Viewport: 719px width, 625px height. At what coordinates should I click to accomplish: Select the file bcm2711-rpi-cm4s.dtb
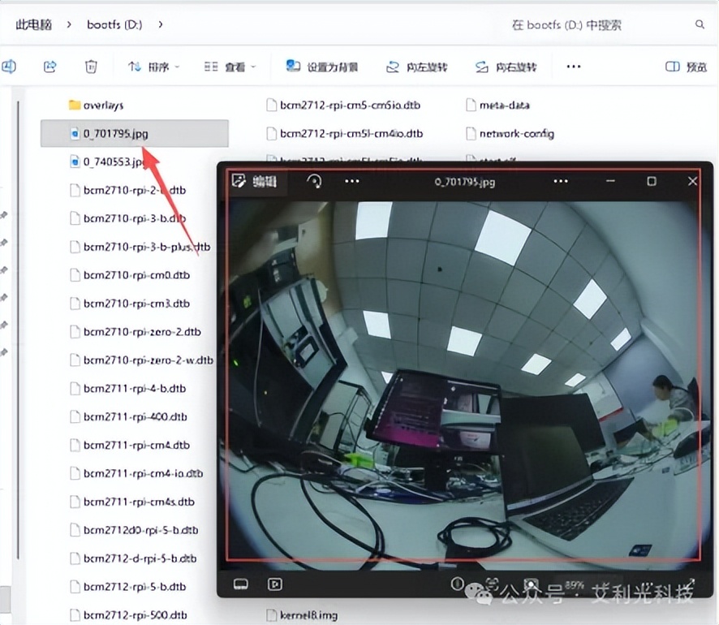139,502
